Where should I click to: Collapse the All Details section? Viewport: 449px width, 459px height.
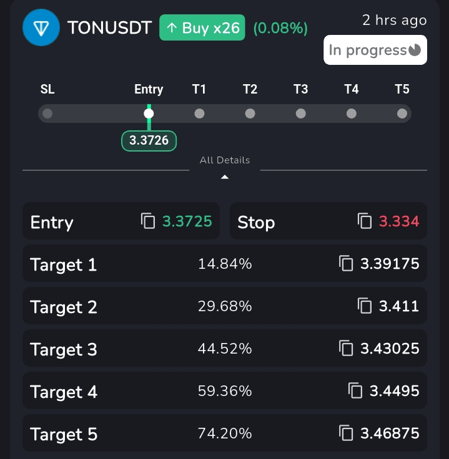225,160
